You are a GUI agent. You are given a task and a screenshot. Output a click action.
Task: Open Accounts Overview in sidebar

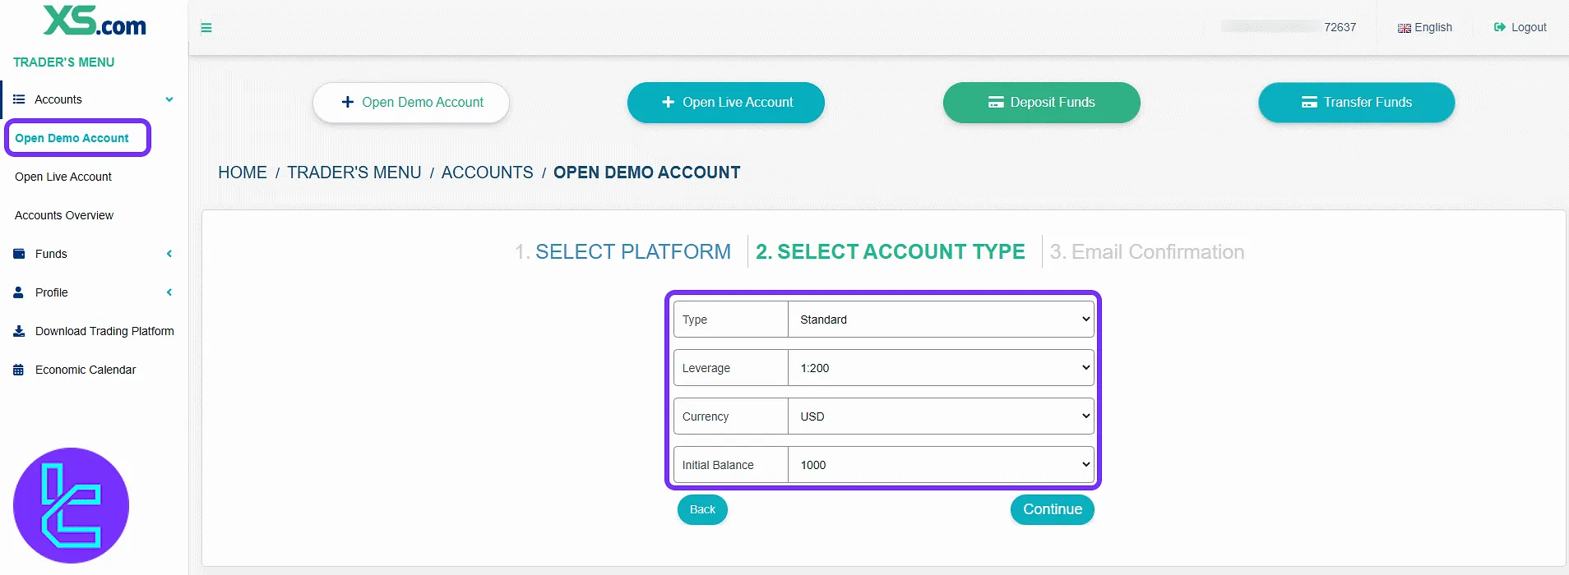click(64, 215)
